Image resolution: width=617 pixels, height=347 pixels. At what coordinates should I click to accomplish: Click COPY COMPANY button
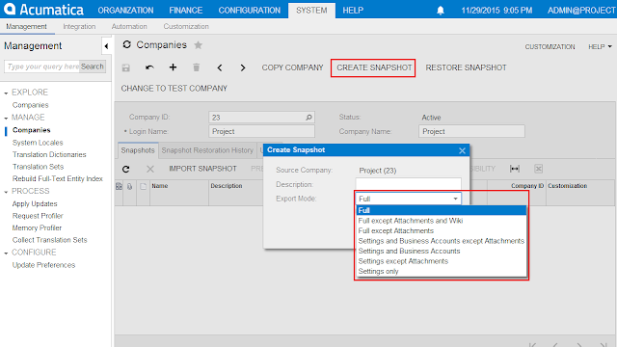pos(292,67)
